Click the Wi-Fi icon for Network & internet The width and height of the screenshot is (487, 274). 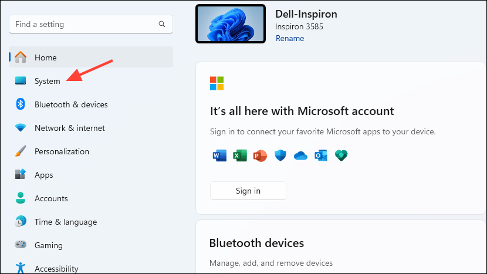click(x=21, y=128)
